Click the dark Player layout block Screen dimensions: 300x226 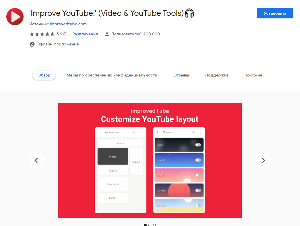113,156
